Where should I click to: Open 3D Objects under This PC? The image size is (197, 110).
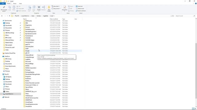8,77
